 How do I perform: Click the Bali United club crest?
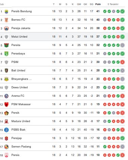coord(6,71)
